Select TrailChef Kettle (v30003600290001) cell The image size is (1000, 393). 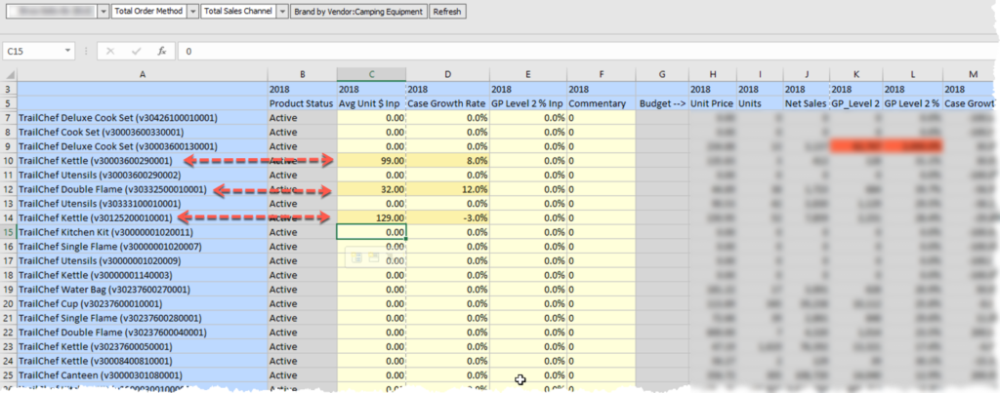point(143,161)
